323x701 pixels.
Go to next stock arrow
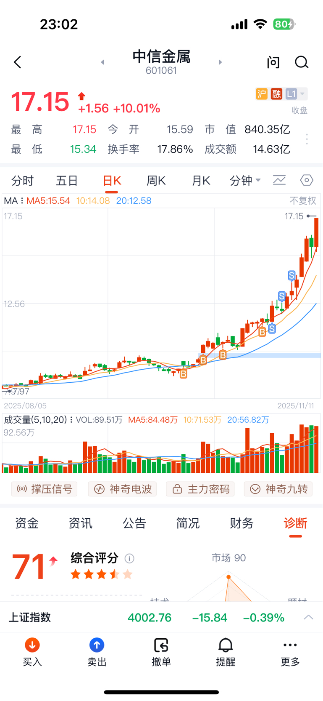click(220, 62)
